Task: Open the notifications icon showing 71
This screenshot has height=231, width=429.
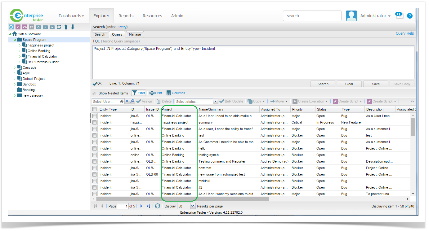Action: [x=399, y=15]
